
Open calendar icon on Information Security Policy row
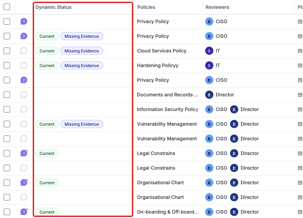click(300, 109)
